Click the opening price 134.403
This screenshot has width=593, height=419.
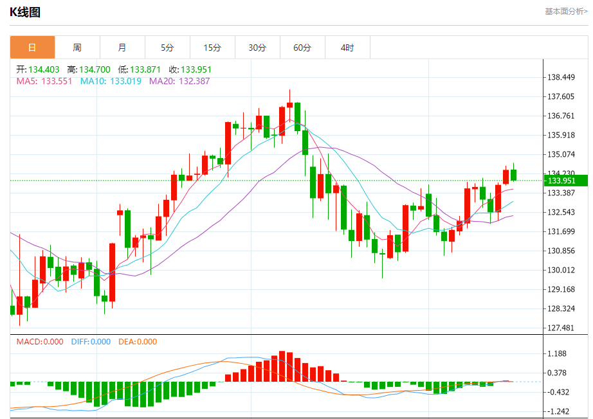(44, 69)
